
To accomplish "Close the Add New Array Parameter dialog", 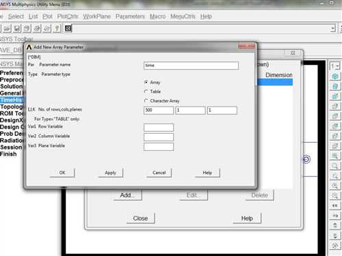I will [x=246, y=46].
